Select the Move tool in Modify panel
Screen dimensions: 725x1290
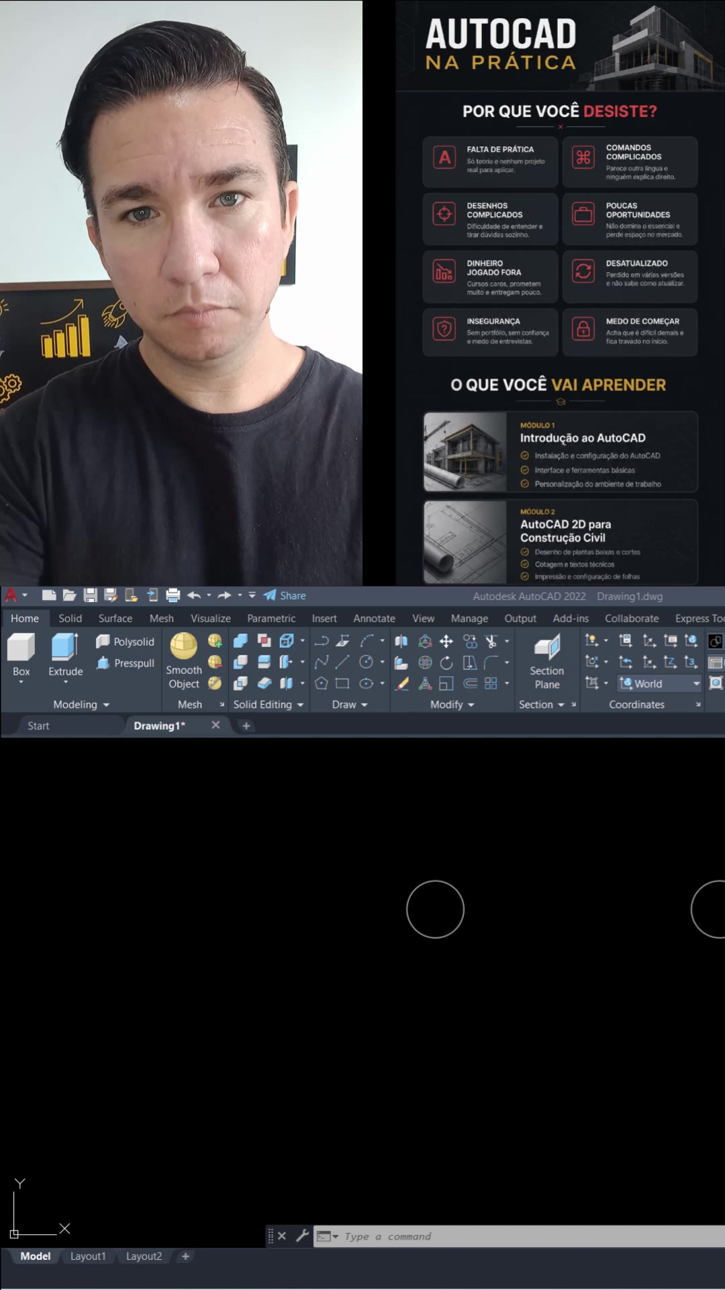[446, 641]
